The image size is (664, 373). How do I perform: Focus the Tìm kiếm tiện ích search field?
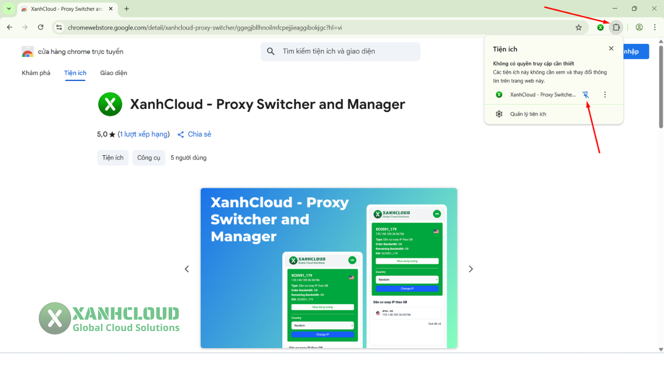click(x=340, y=51)
